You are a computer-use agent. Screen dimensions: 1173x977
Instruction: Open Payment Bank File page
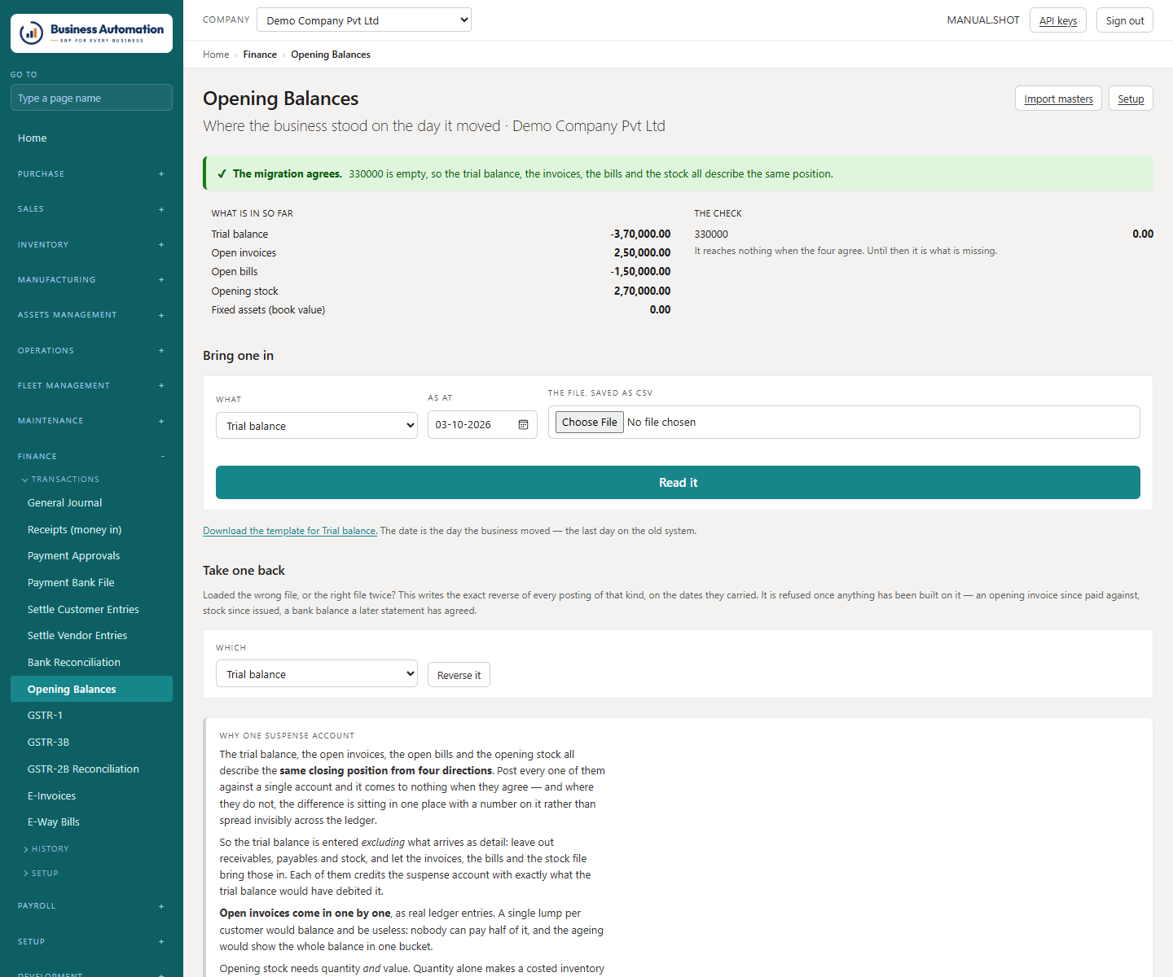[x=91, y=583]
